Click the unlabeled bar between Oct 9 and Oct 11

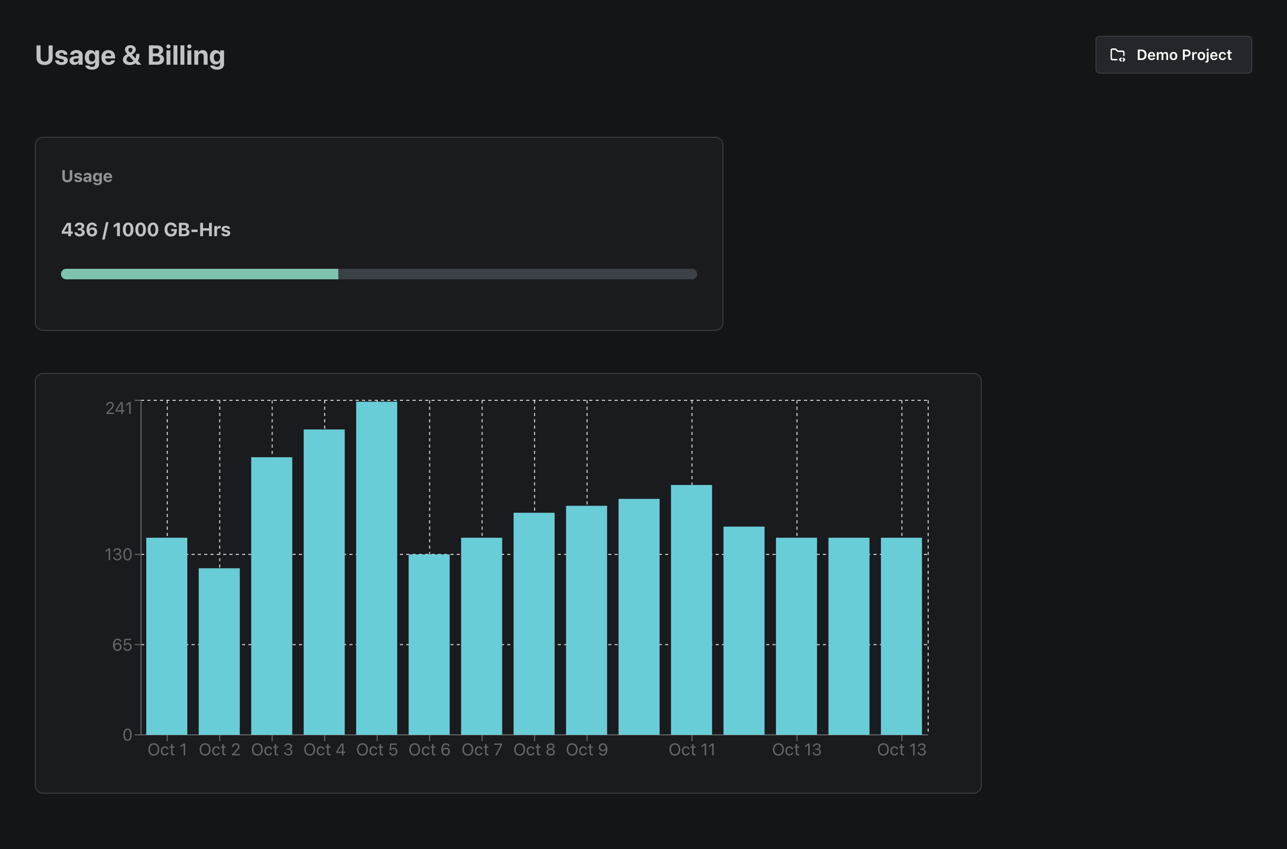(639, 616)
